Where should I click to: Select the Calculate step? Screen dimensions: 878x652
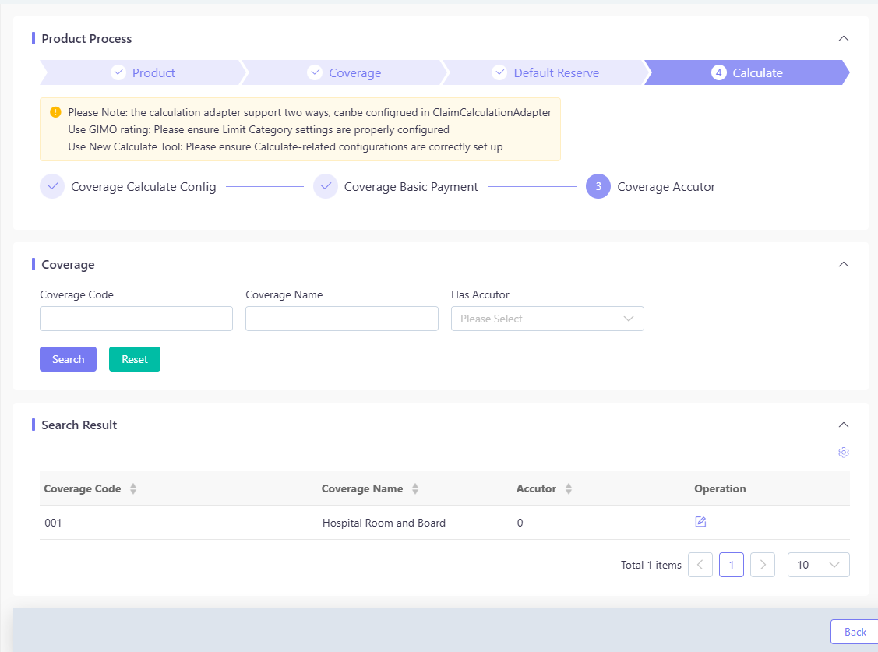pos(747,72)
